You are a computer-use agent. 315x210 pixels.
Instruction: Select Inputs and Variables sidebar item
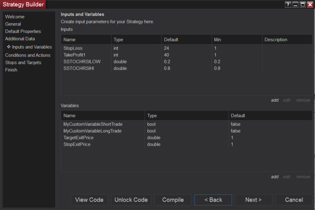(32, 47)
